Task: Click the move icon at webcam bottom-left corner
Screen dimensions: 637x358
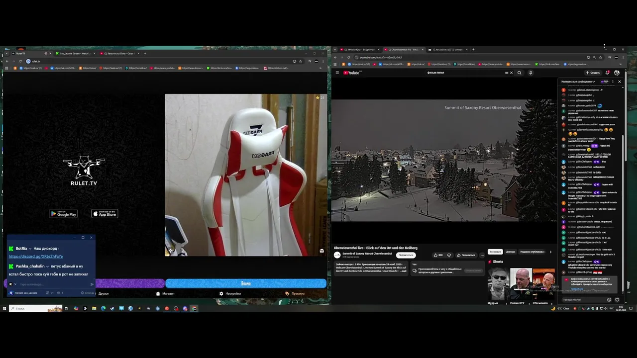Action: tap(170, 251)
